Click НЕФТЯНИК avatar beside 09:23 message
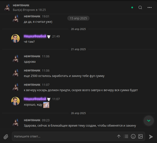Viewport: 157px width, 143px height. 15,123
